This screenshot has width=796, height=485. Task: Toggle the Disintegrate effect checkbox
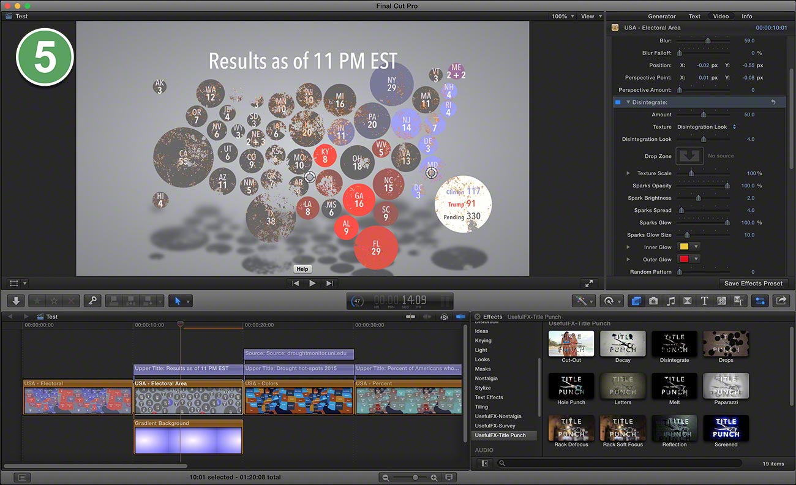point(618,102)
